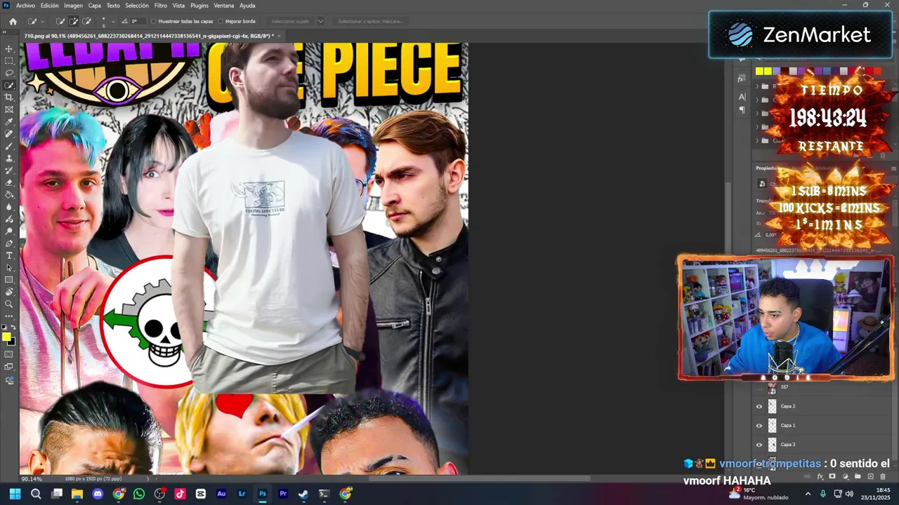Click the Seleccionar sujeto button
Screen dimensions: 899x505
290,21
